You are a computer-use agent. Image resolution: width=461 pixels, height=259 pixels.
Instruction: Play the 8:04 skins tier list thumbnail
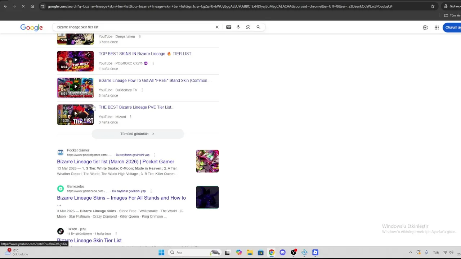click(75, 61)
